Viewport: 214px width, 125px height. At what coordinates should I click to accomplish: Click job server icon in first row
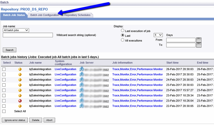pyautogui.click(x=82, y=69)
